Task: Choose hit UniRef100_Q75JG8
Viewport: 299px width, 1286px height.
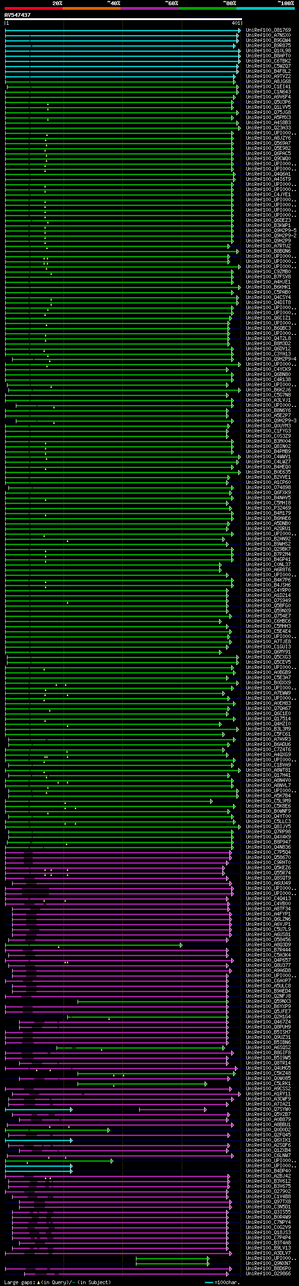Action: [268, 112]
